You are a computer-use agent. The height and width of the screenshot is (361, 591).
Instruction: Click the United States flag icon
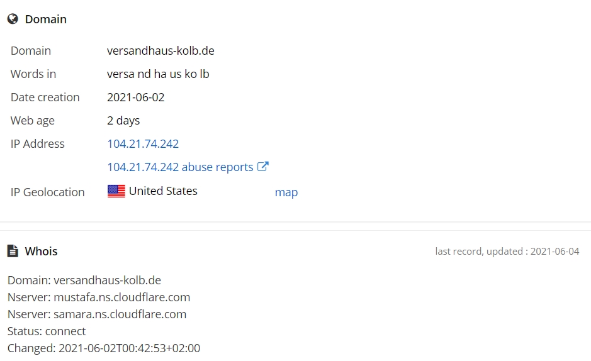tap(116, 191)
